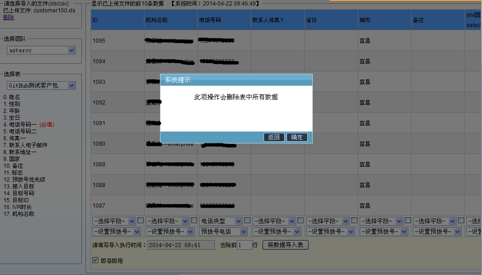Click the import execution time field

click(181, 245)
